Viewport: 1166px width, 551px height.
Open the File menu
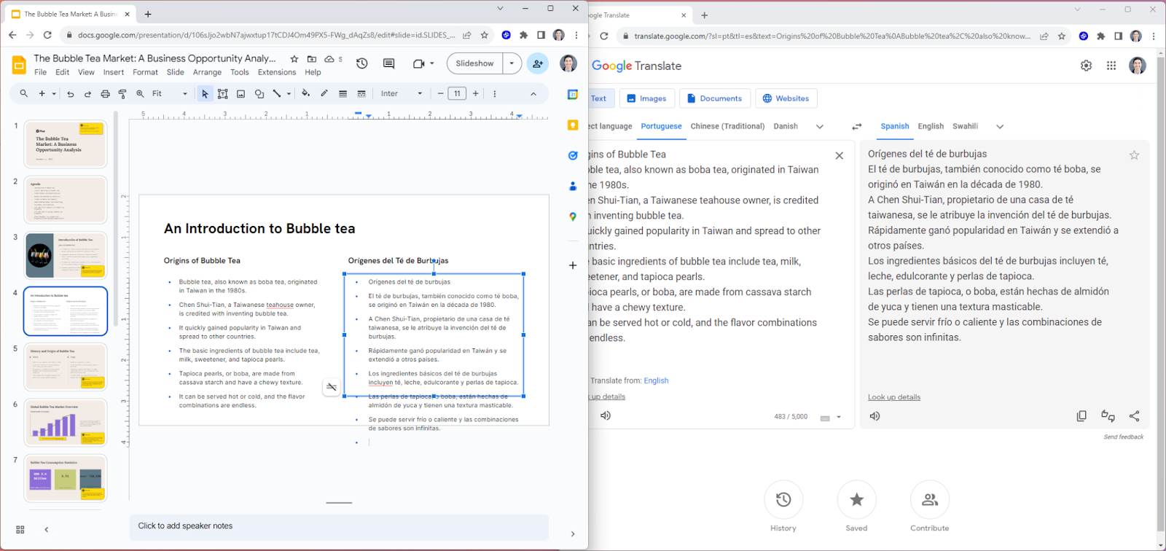[41, 72]
